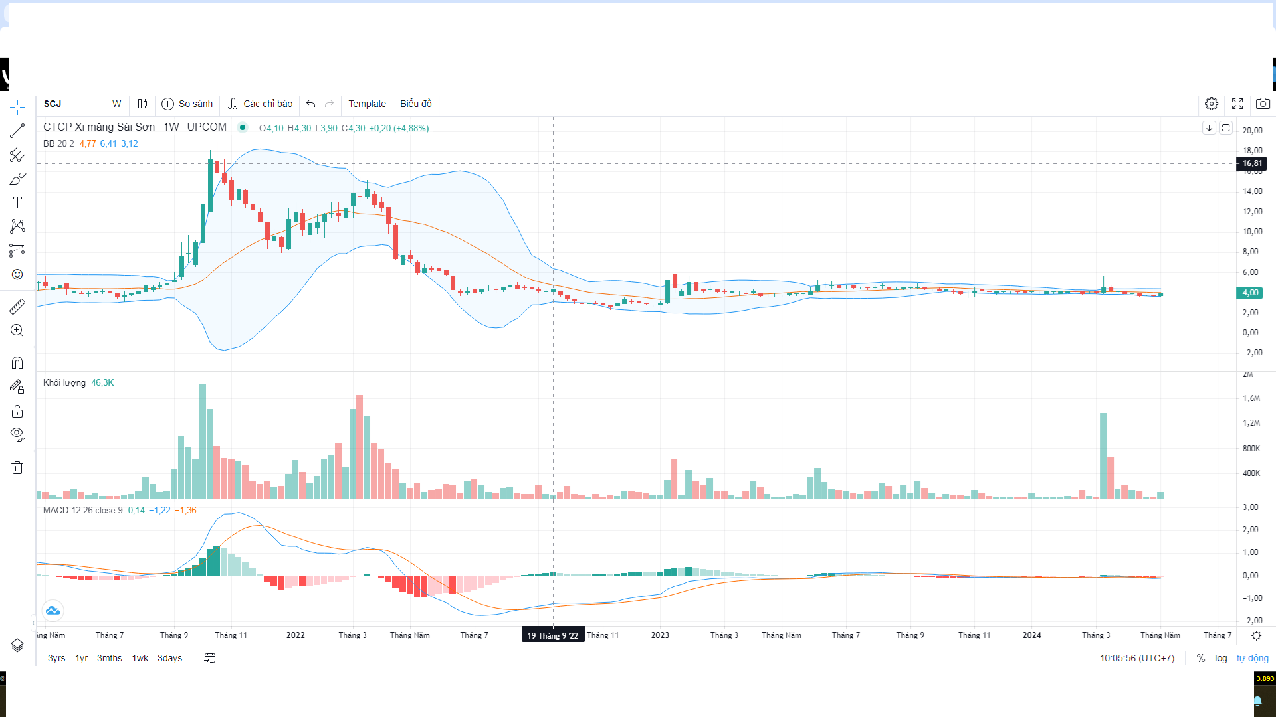Remove drawings with the trash icon
The height and width of the screenshot is (717, 1276).
17,467
